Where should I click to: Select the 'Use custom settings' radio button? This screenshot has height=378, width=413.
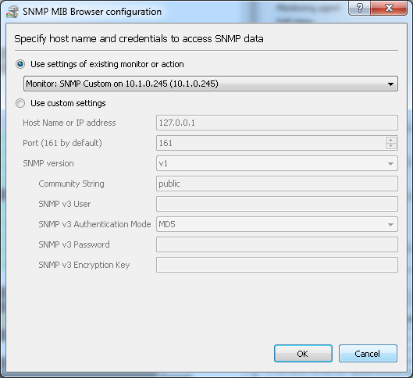coord(20,103)
